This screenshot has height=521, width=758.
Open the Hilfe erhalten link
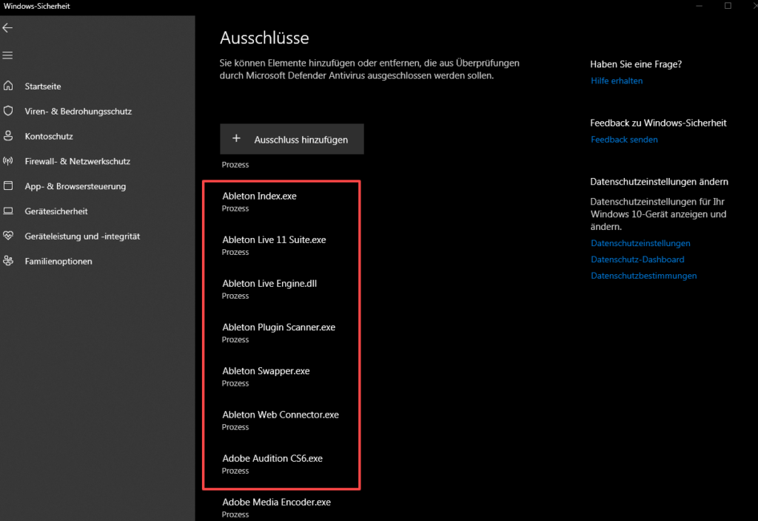coord(617,81)
